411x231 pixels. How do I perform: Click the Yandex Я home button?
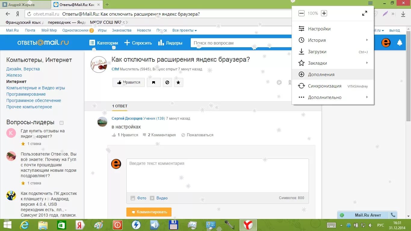pyautogui.click(x=18, y=14)
